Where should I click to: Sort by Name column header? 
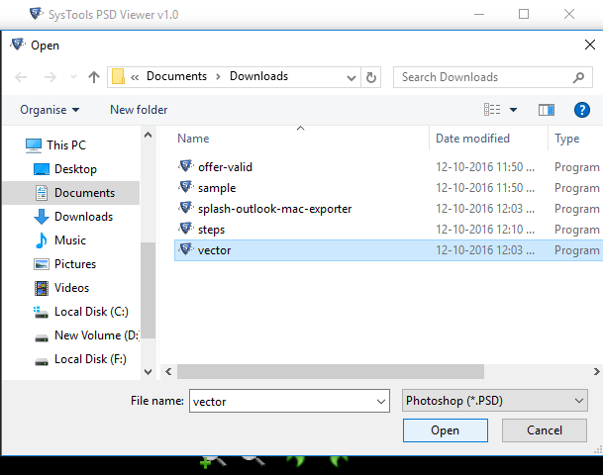[193, 139]
